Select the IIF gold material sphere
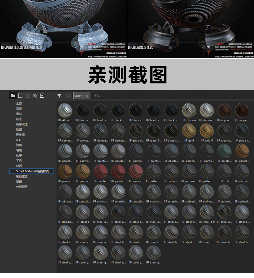 coord(189,131)
